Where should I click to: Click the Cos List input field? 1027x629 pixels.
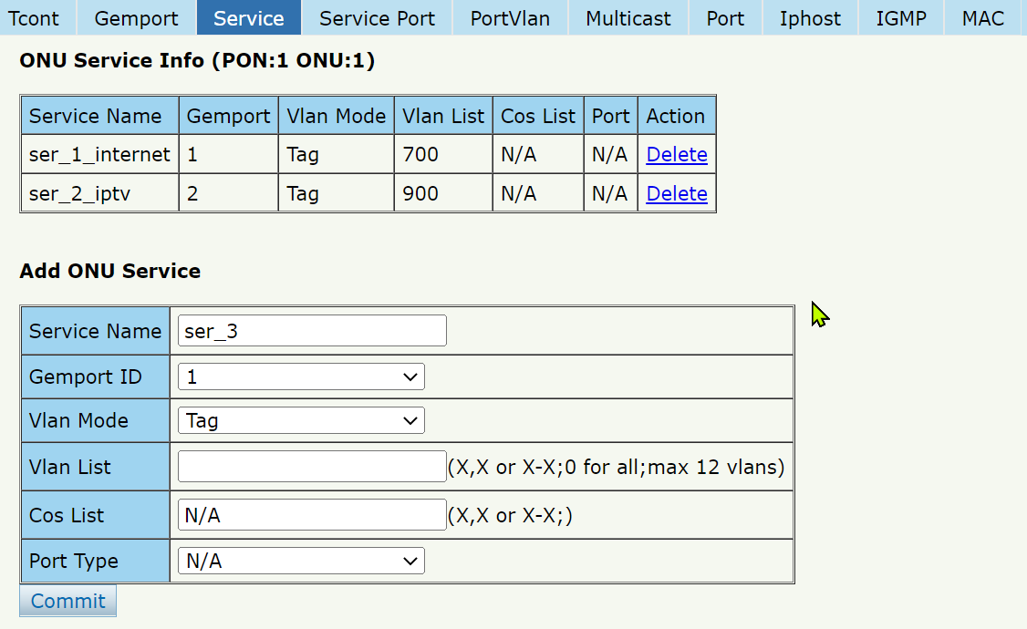coord(312,515)
